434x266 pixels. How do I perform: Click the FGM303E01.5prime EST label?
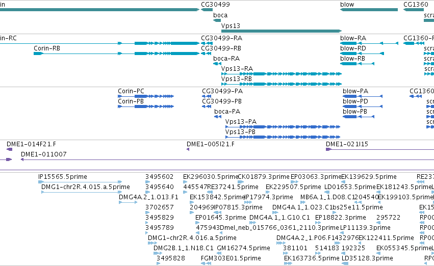[231, 258]
